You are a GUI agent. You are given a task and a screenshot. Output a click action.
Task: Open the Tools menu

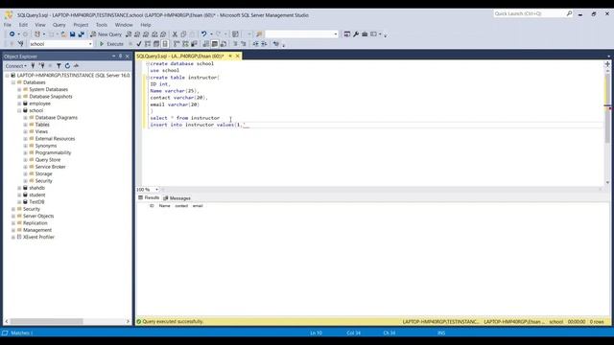[102, 25]
